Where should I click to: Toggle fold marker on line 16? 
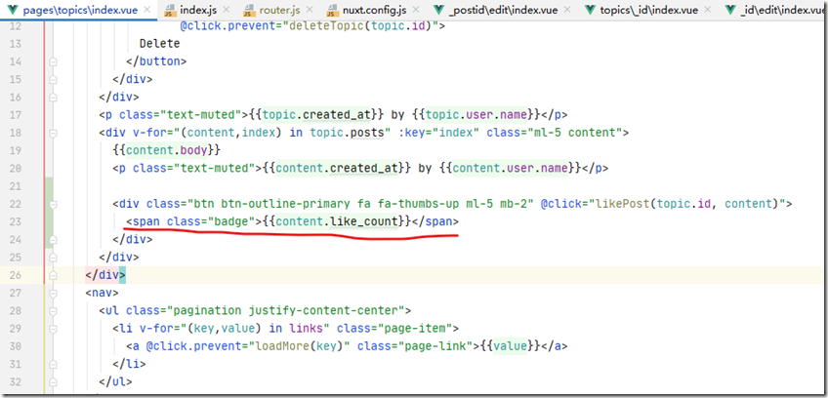[x=53, y=98]
